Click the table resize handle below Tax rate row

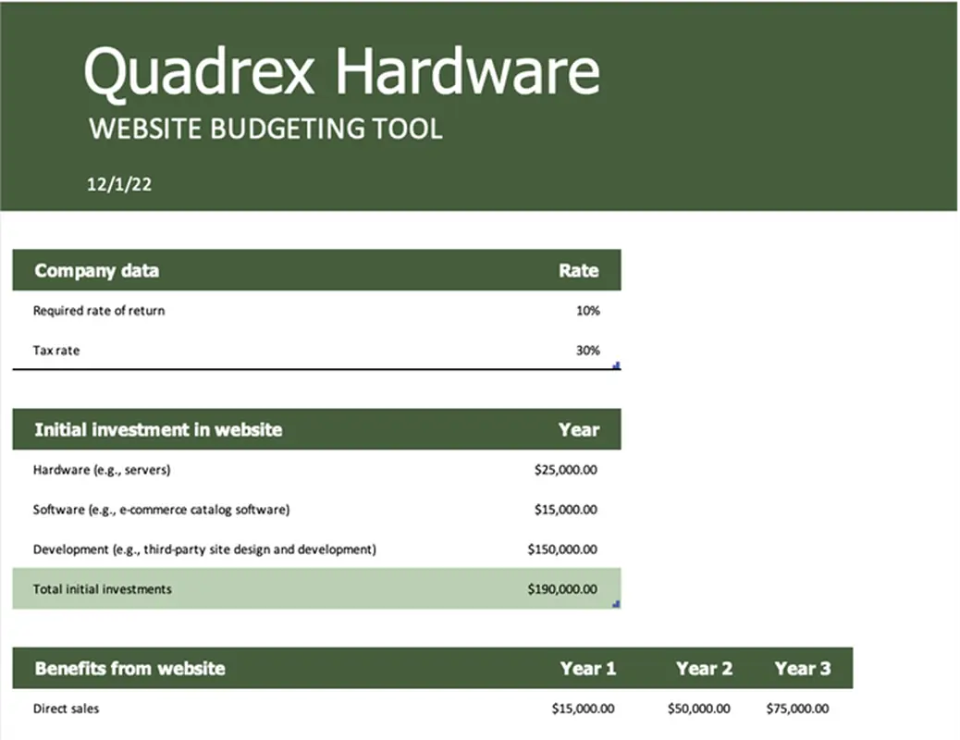coord(615,366)
